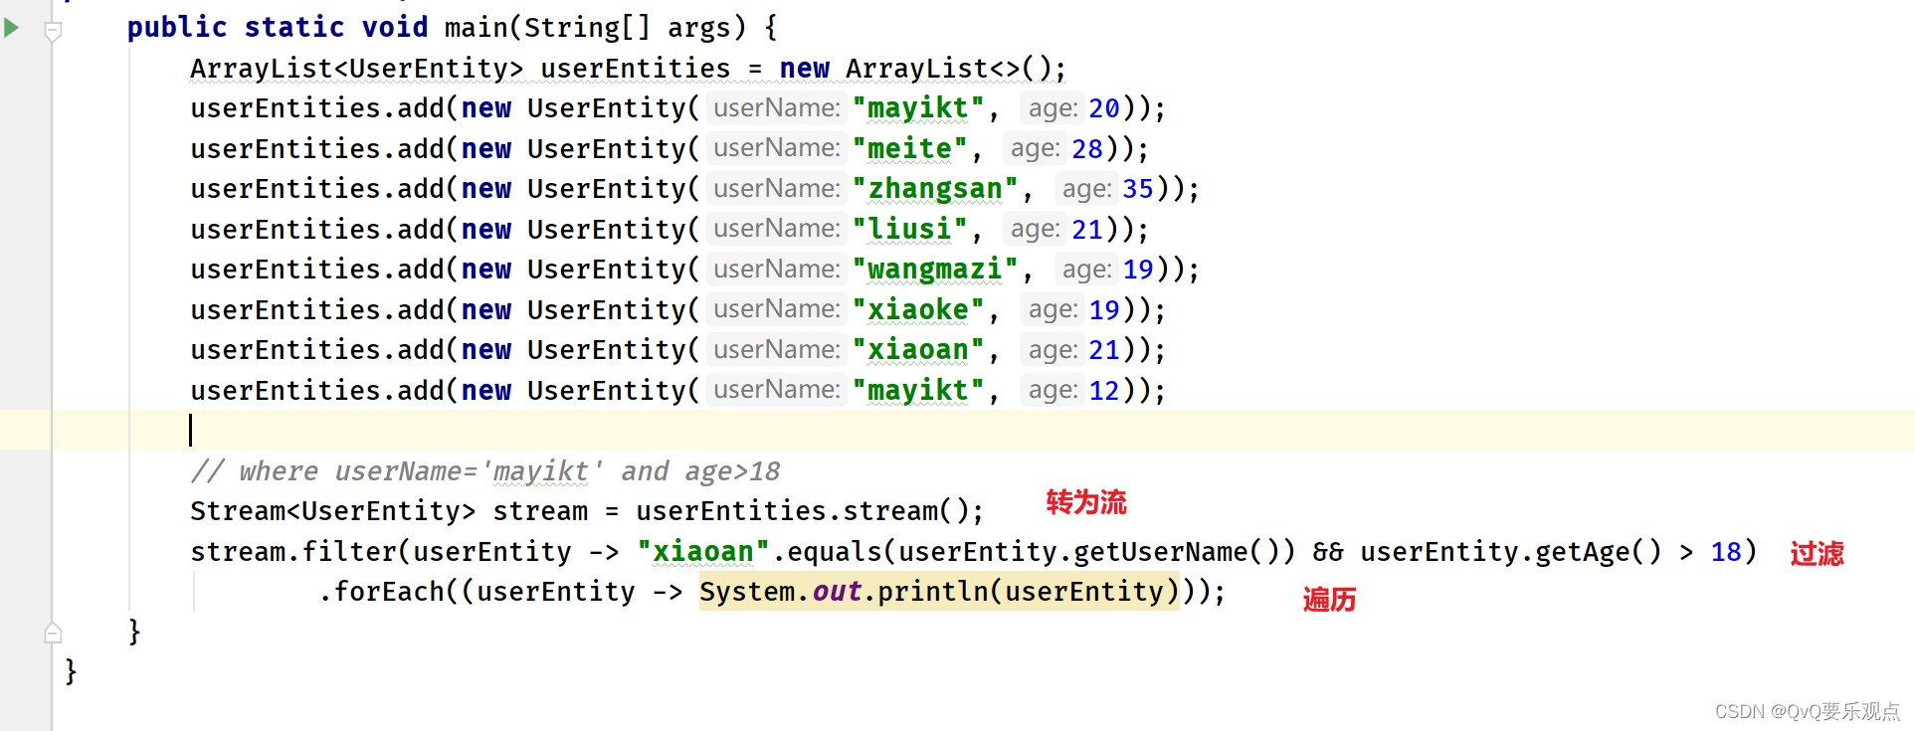Click the System.out.println call
The image size is (1915, 731).
click(x=939, y=591)
